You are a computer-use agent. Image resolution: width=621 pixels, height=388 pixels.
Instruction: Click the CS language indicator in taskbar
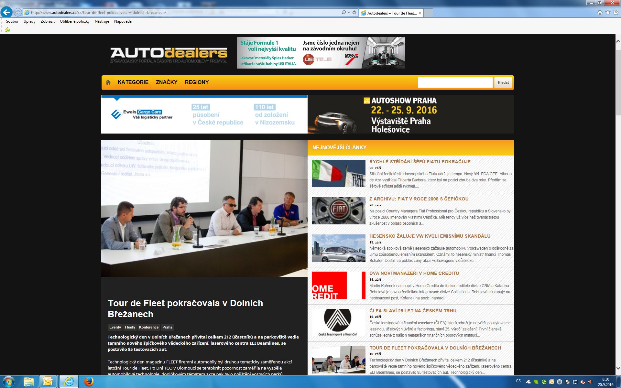518,381
